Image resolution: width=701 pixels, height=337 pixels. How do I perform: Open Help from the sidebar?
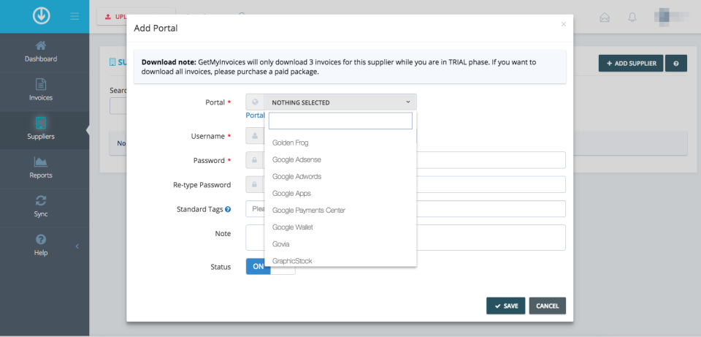point(41,245)
